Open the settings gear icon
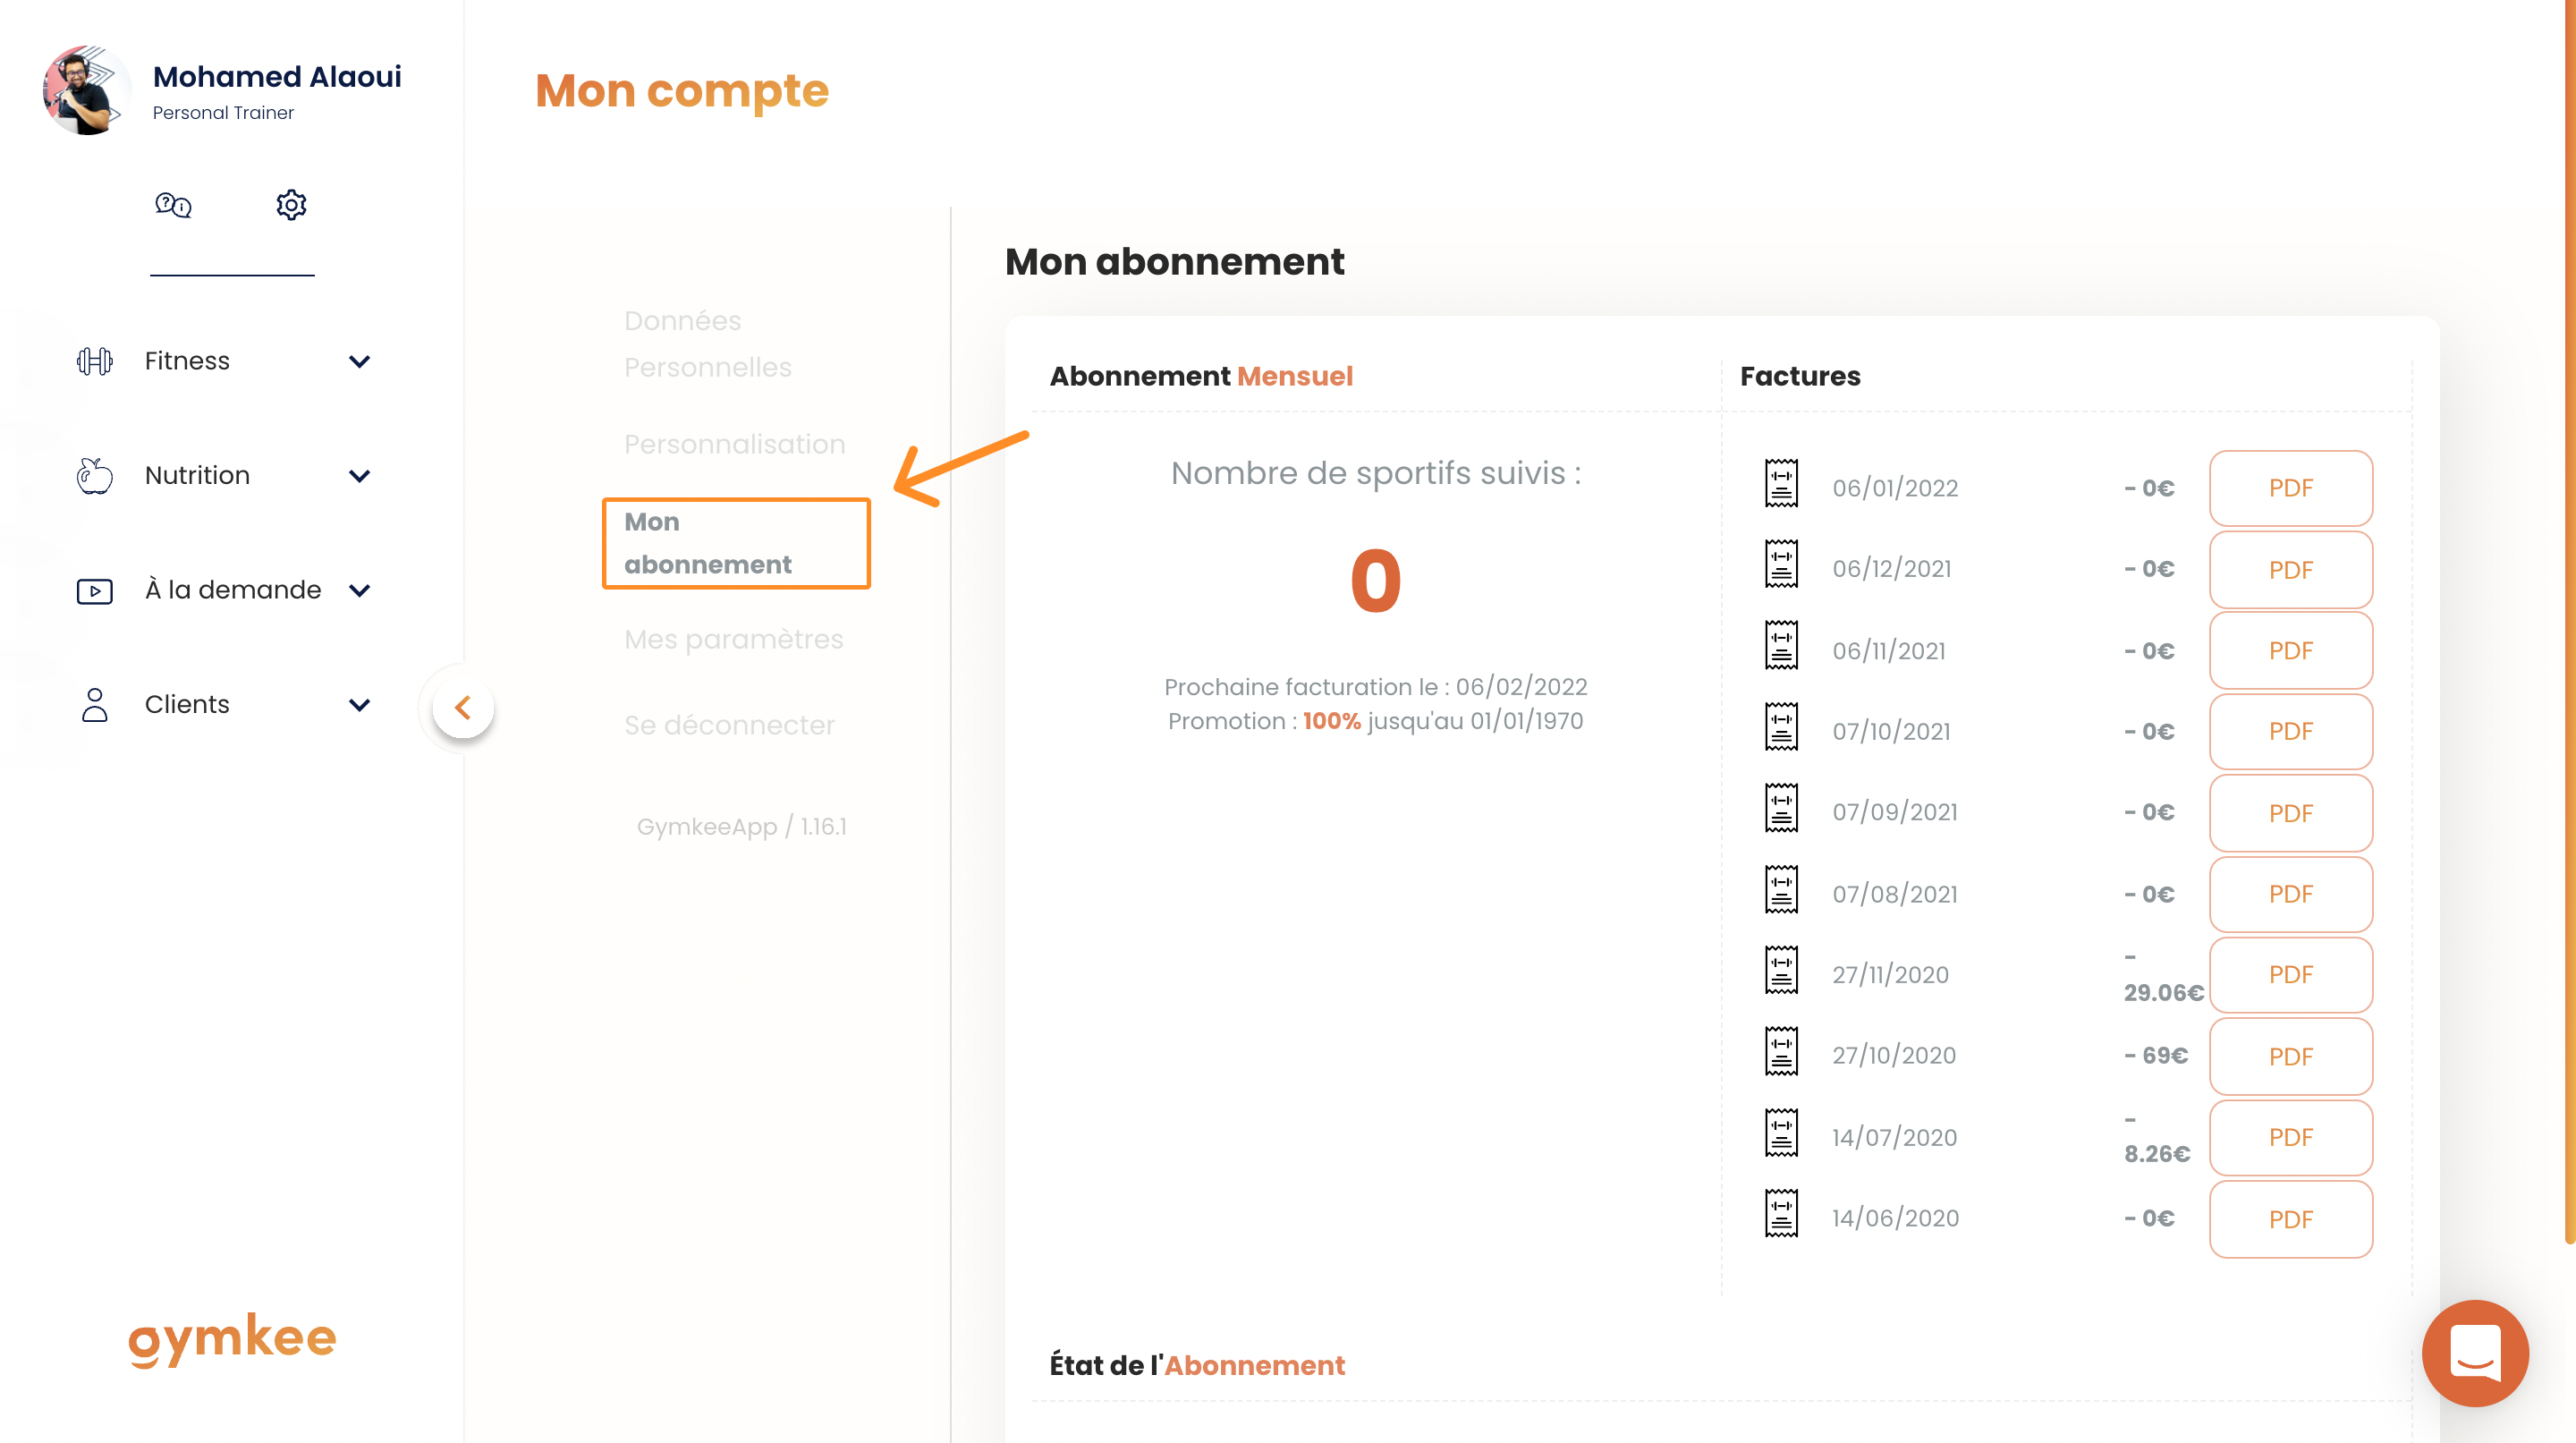Screen dimensions: 2576x1443 (291, 205)
